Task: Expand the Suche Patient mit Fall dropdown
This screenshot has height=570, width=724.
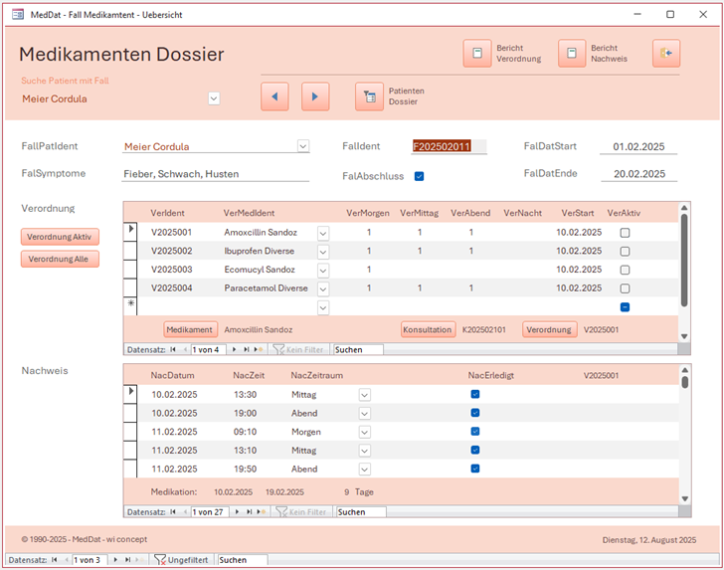Action: click(x=213, y=98)
